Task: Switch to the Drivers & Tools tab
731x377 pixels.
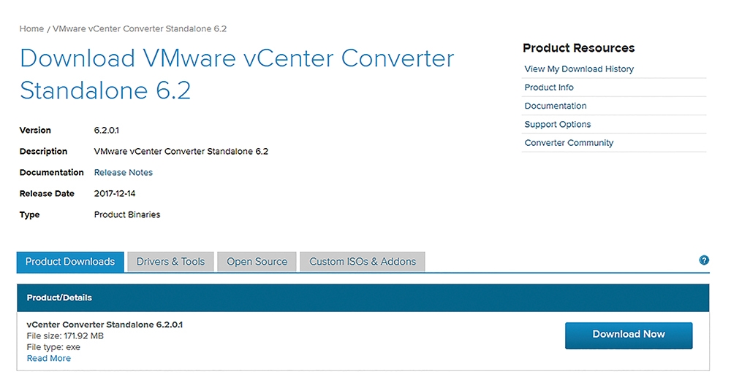Action: click(x=170, y=262)
